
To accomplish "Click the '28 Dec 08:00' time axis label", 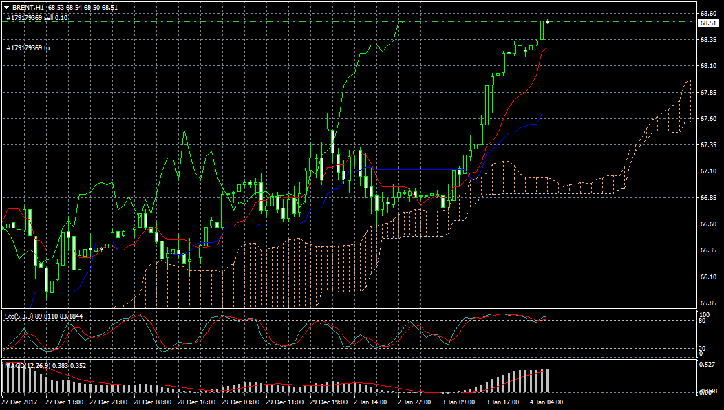I will pyautogui.click(x=153, y=402).
